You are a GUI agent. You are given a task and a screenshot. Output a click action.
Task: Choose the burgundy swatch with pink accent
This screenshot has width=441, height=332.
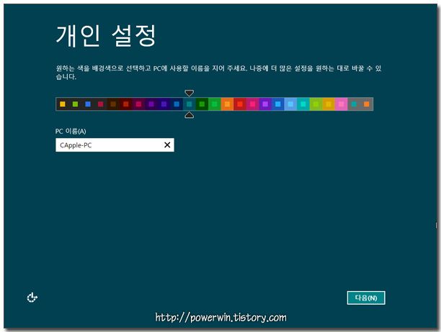[138, 104]
